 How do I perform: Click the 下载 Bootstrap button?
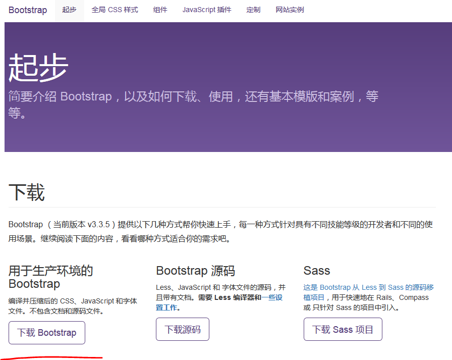(x=47, y=333)
